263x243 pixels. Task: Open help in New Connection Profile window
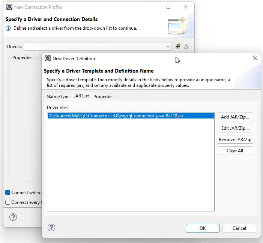[x=13, y=217]
